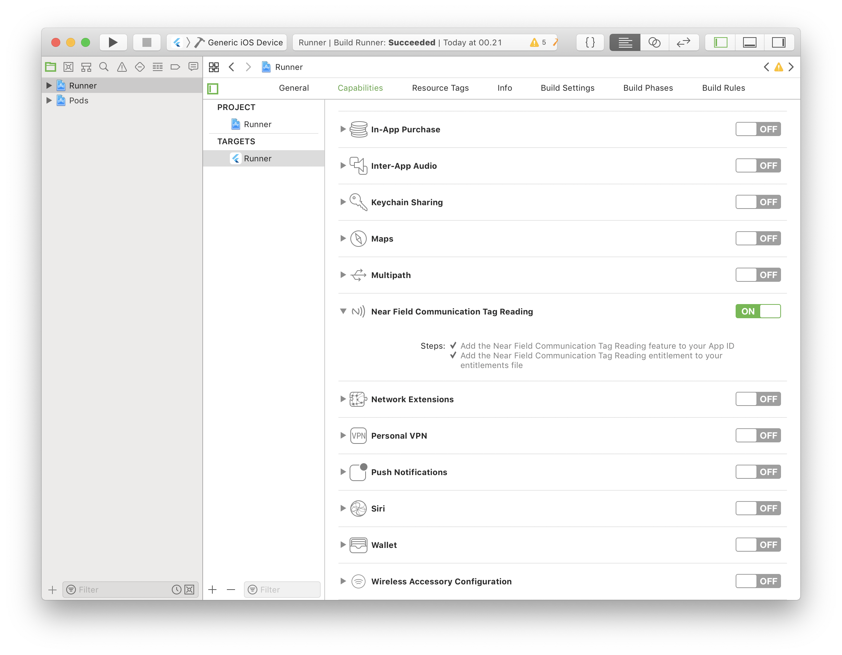Select the Find navigator magnifying glass
The image size is (842, 655).
[104, 66]
